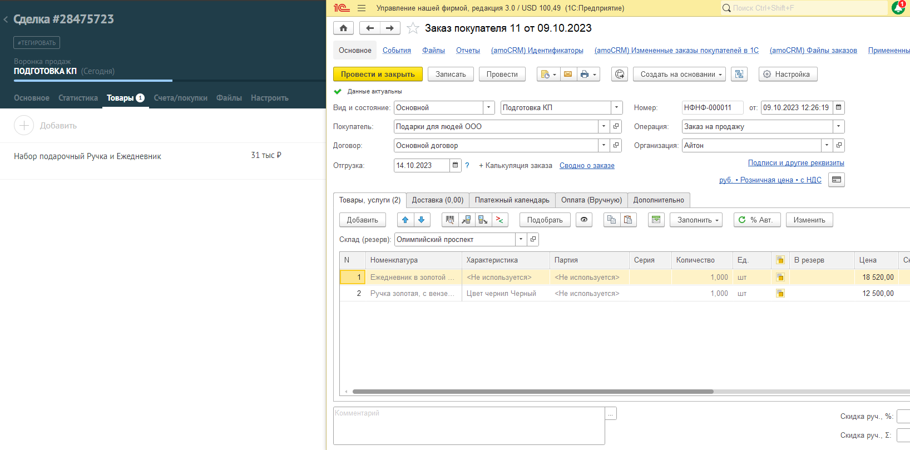Screen dimensions: 910x450
Task: Toggle reserve icon in Ежедневник row
Action: pos(780,277)
